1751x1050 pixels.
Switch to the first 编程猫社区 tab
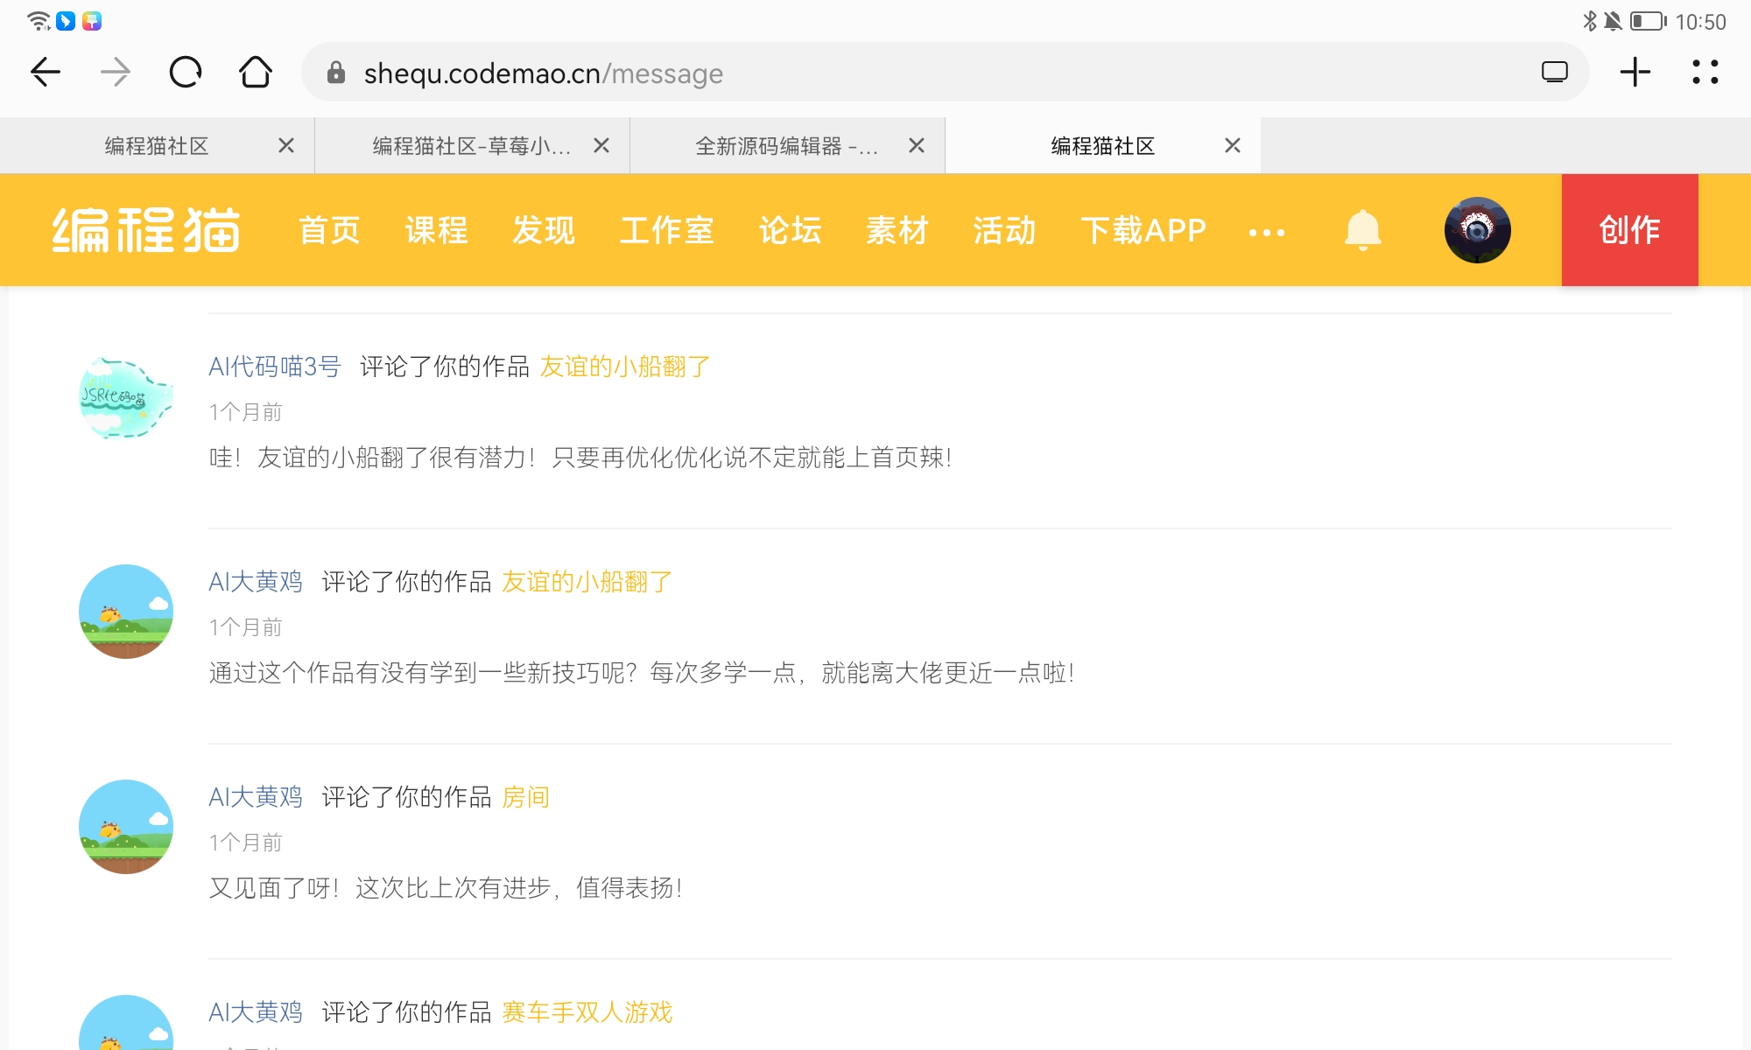click(157, 146)
